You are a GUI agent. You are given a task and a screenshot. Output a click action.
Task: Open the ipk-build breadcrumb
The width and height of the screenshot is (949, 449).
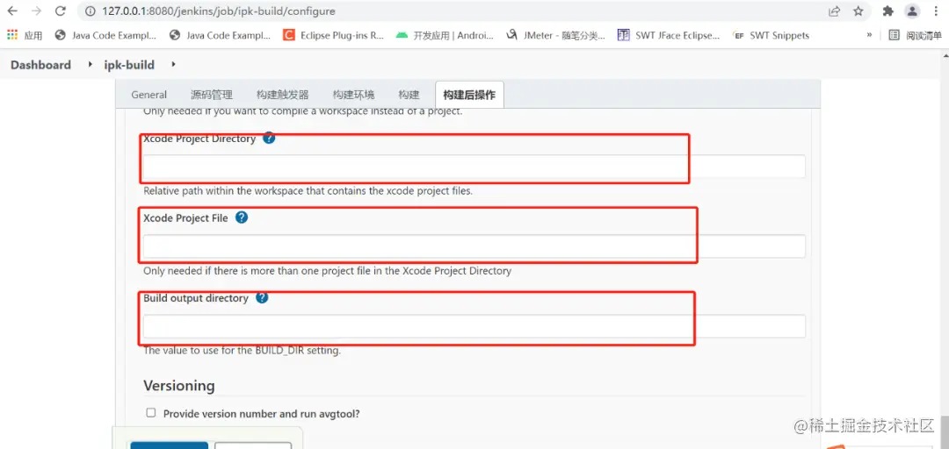coord(129,65)
